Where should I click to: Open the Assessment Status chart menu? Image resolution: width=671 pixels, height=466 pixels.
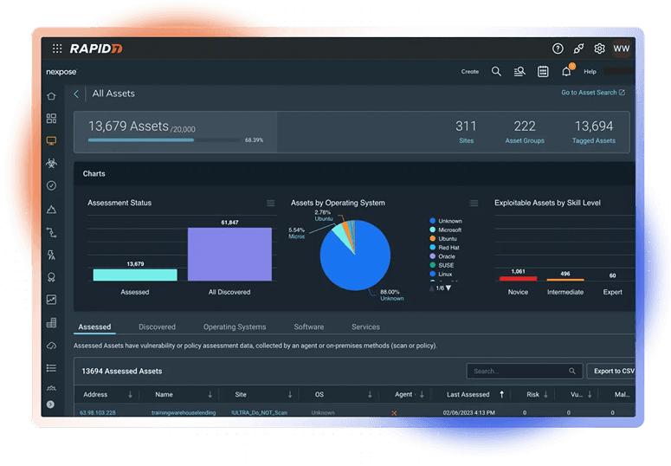[271, 203]
